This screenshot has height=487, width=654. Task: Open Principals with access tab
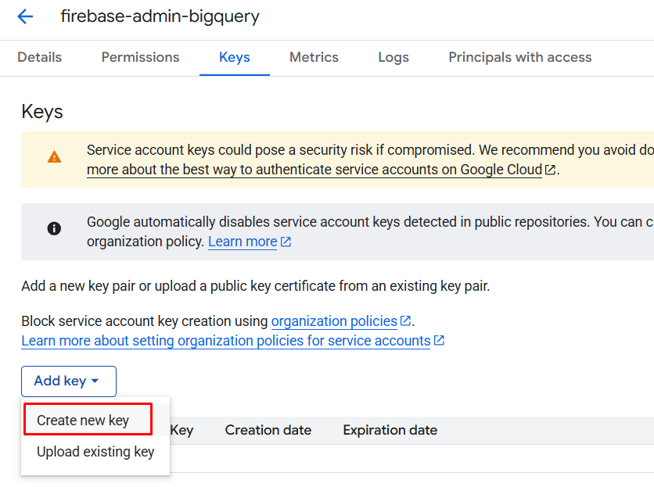pos(520,58)
